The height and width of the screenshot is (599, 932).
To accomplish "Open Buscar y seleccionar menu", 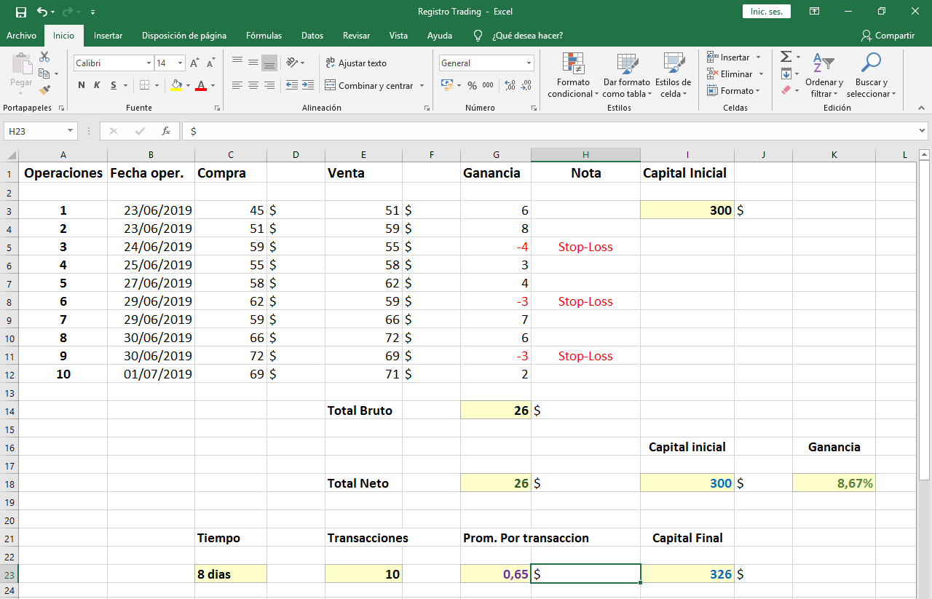I will (x=871, y=75).
